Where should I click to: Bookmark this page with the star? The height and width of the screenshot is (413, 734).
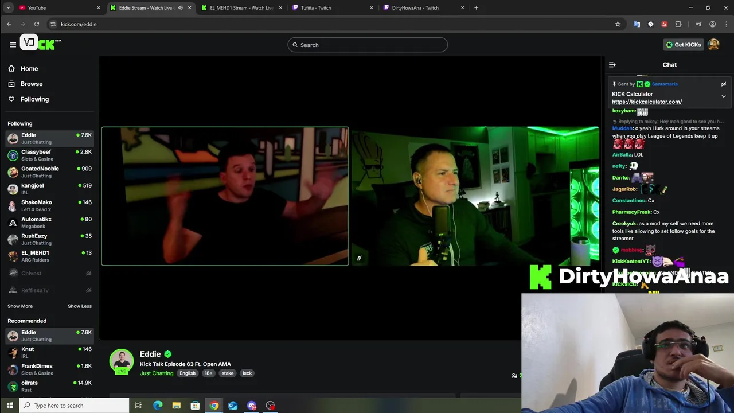tap(618, 24)
